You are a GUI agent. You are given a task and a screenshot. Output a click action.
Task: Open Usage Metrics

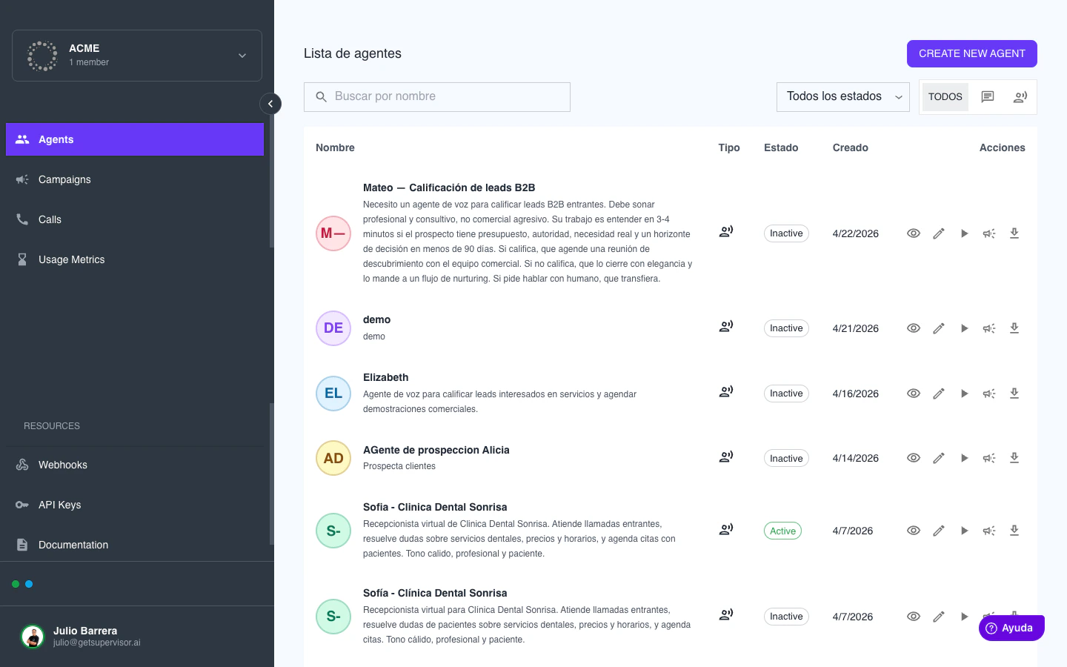pos(135,259)
